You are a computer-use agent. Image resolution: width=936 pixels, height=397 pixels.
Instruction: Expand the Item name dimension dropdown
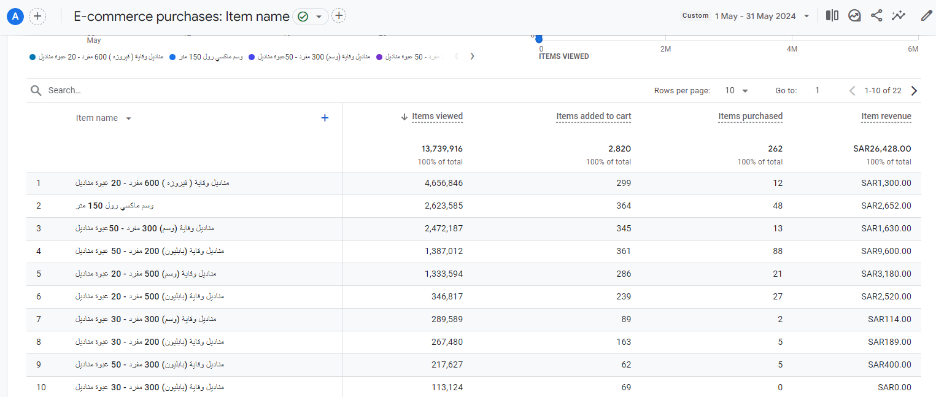coord(128,118)
